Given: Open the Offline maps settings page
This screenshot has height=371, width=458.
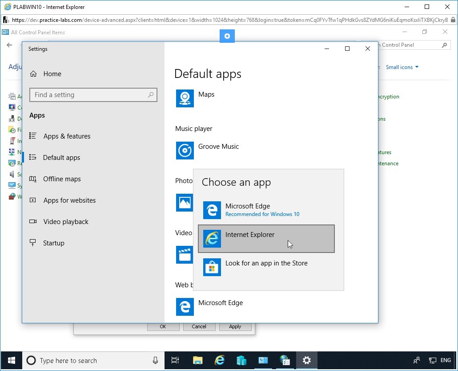Looking at the screenshot, I should (x=55, y=179).
